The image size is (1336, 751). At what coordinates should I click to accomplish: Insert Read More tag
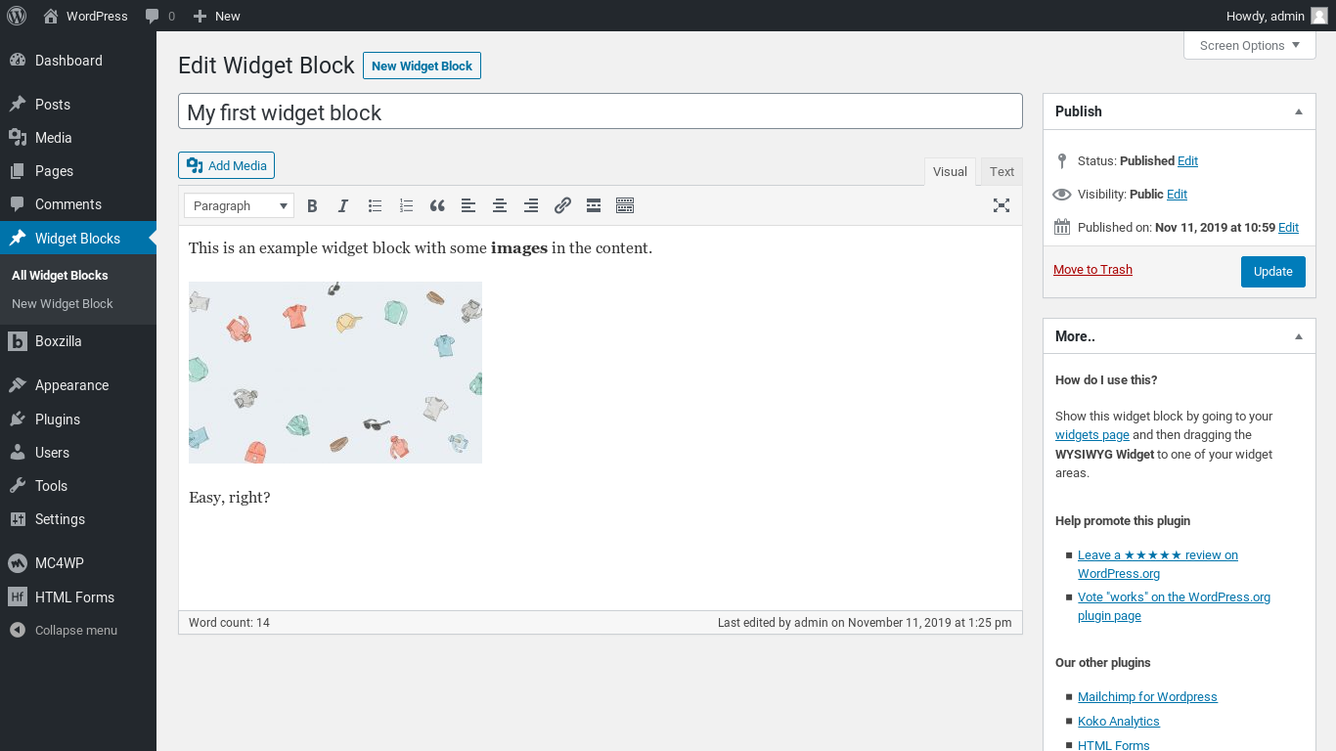[x=594, y=205]
